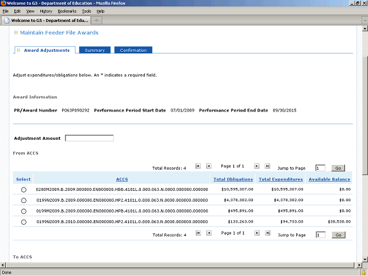Viewport: 368px width, 276px height.
Task: Click the Adjustment Amount input field
Action: click(x=89, y=138)
